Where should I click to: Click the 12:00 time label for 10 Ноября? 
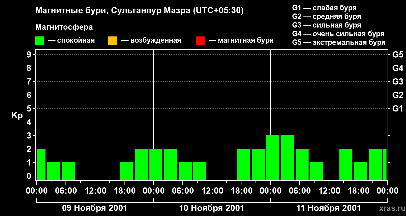tap(212, 191)
